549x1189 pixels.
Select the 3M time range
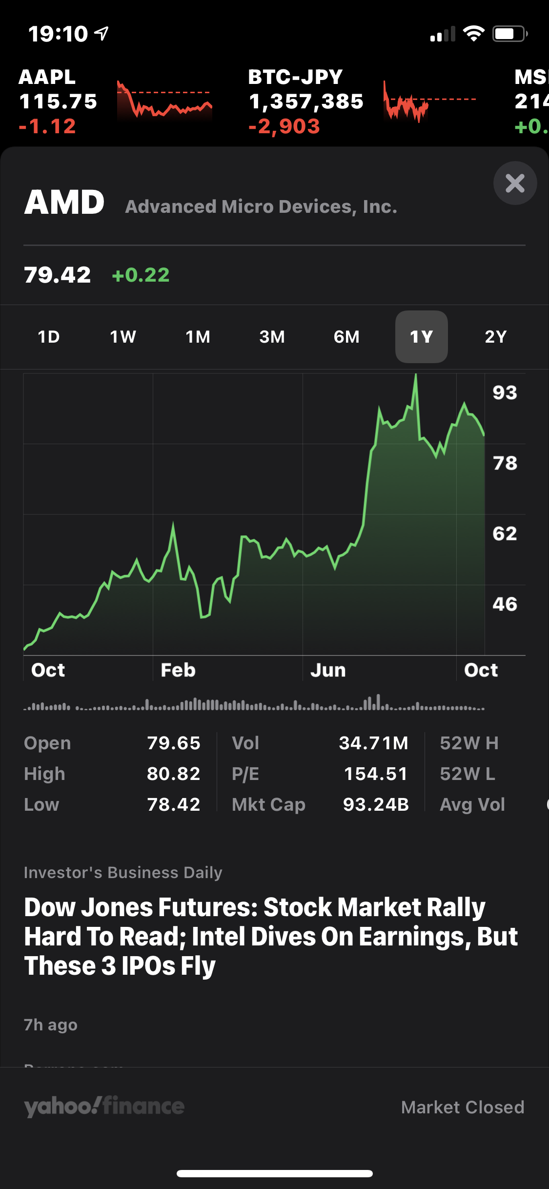click(272, 337)
